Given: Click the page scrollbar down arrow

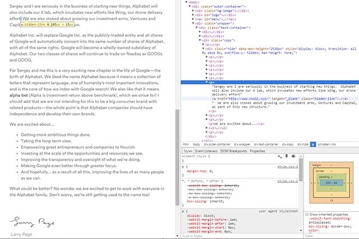Looking at the screenshot, I should [x=177, y=236].
